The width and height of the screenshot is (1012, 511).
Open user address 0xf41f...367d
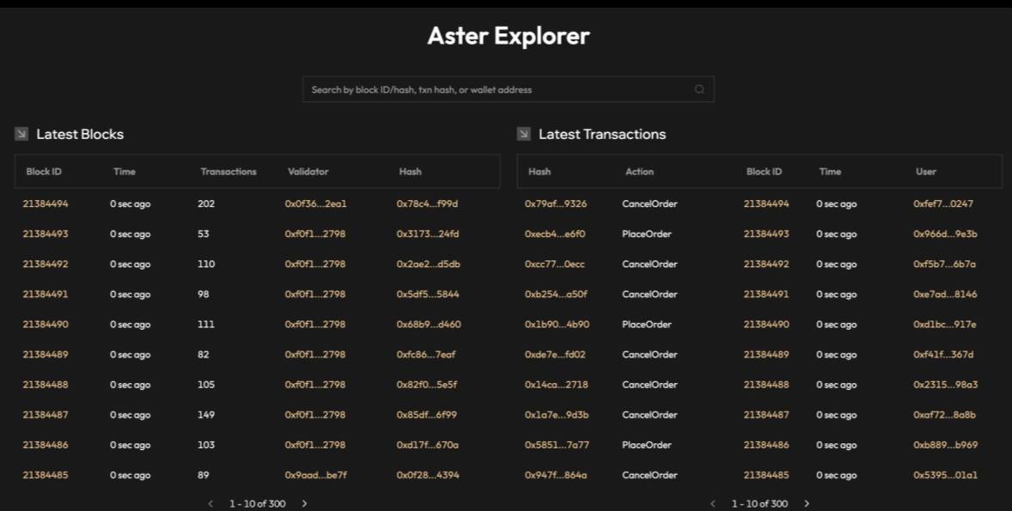tap(943, 354)
